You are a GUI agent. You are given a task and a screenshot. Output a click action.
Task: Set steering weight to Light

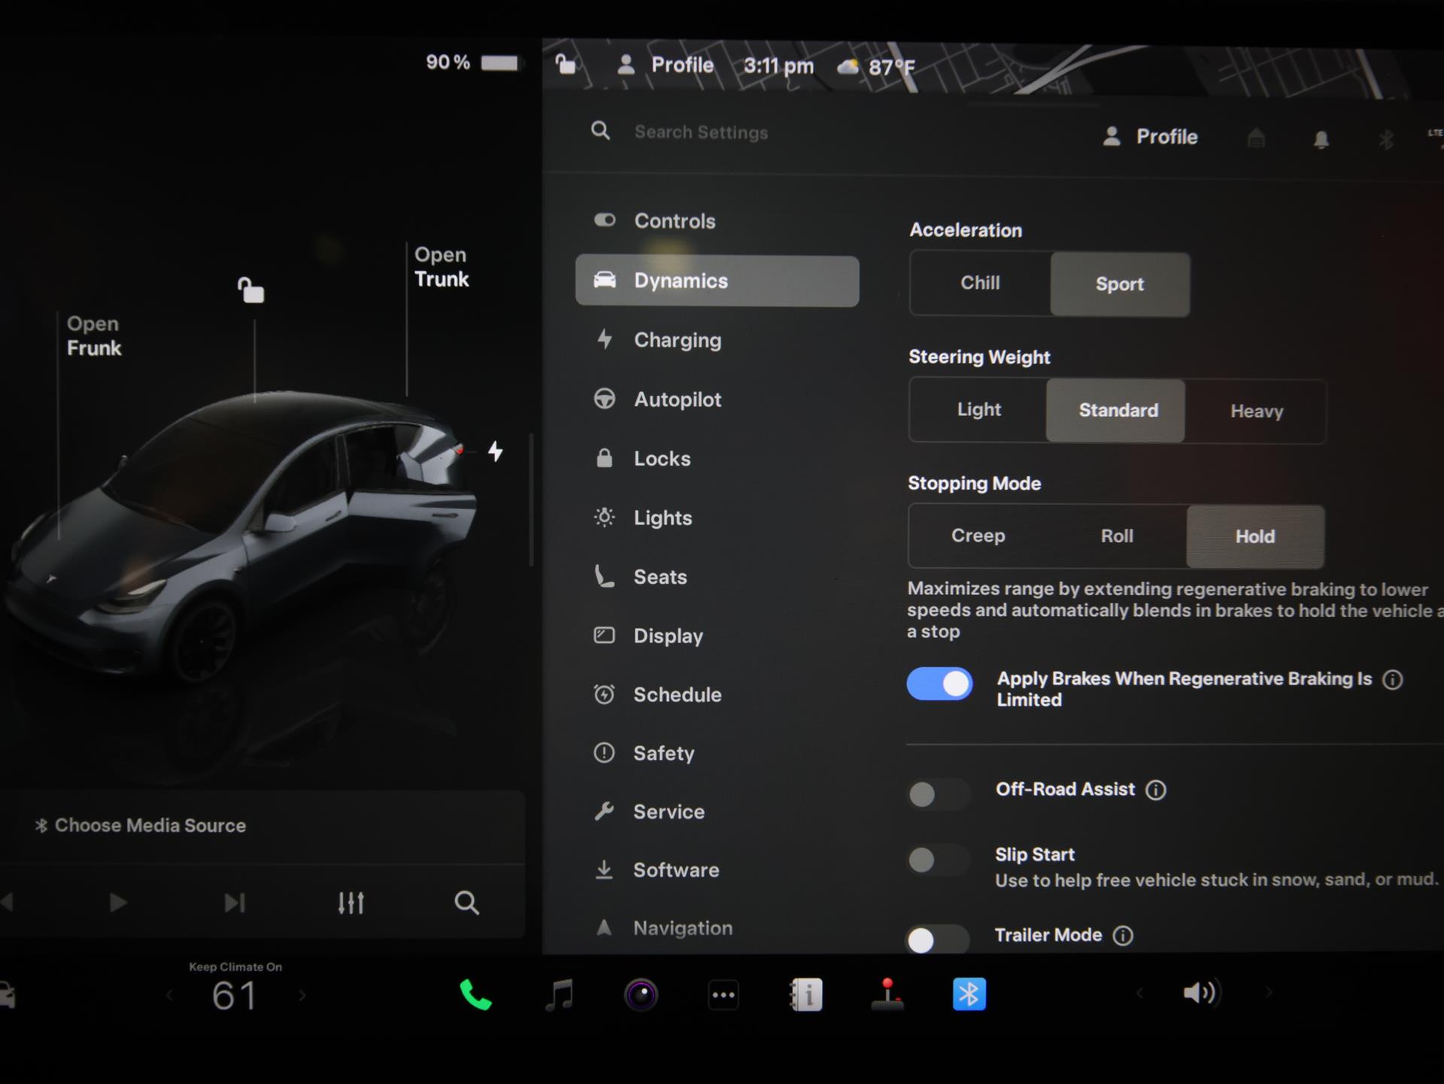click(978, 410)
